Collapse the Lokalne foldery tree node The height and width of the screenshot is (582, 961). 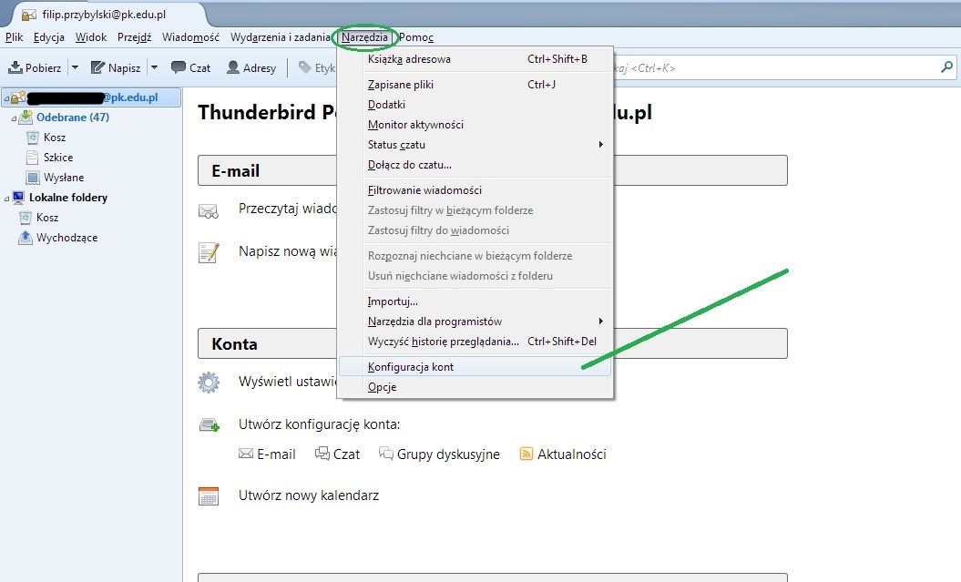[7, 198]
